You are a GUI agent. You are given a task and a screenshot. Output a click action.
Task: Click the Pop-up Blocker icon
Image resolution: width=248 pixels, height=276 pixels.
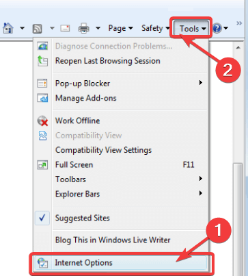pos(42,84)
